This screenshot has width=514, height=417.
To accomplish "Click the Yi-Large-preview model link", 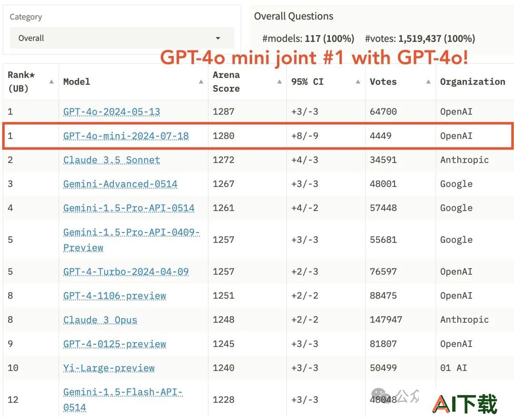I will coord(109,368).
